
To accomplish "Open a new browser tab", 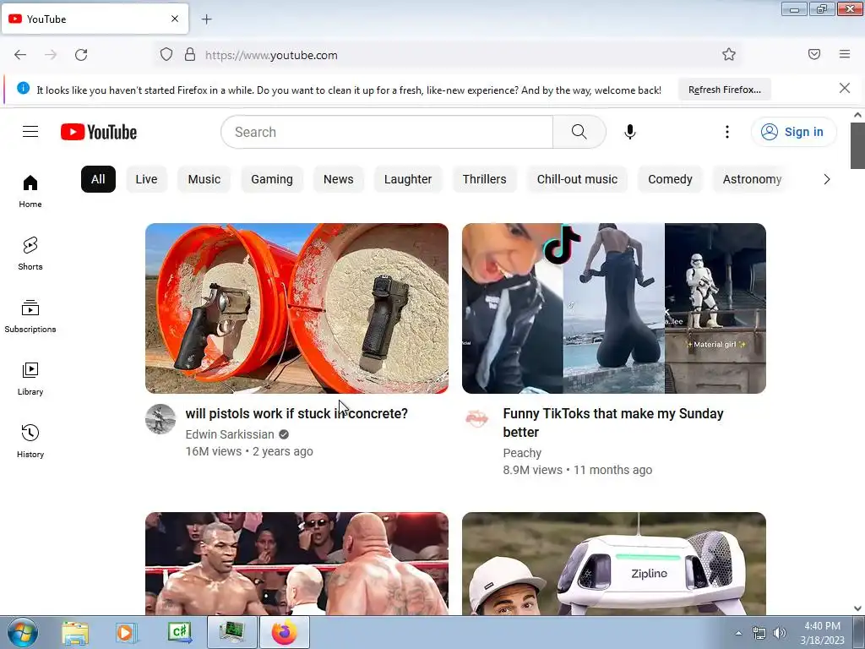I will pos(206,19).
